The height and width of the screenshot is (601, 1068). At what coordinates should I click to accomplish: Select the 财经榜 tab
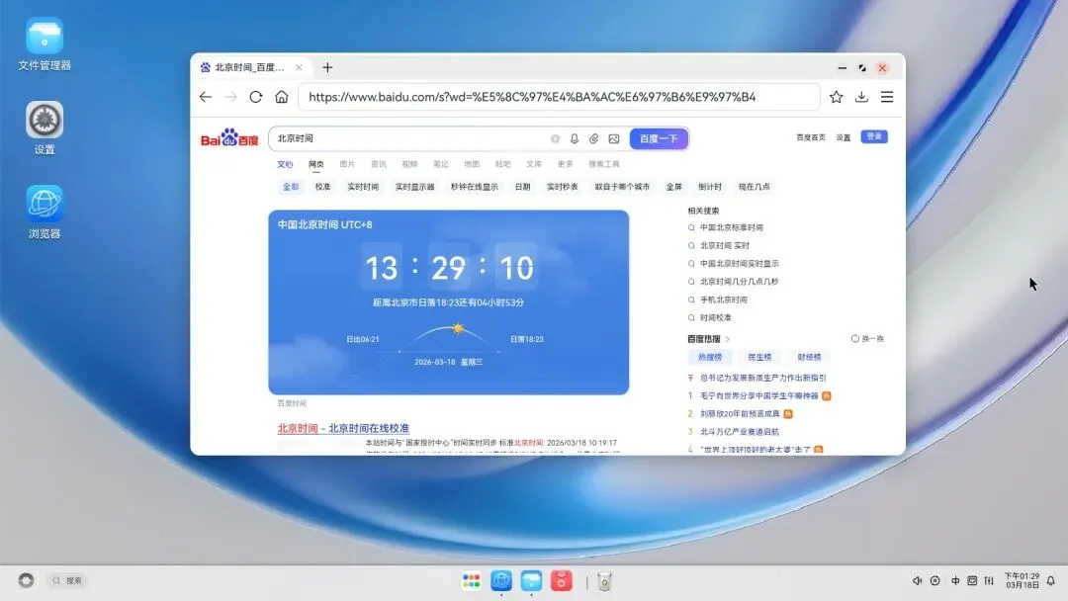click(x=809, y=357)
